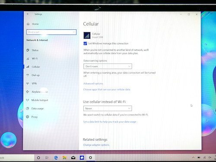
Task: Minimize the Settings window
Action: point(181,14)
